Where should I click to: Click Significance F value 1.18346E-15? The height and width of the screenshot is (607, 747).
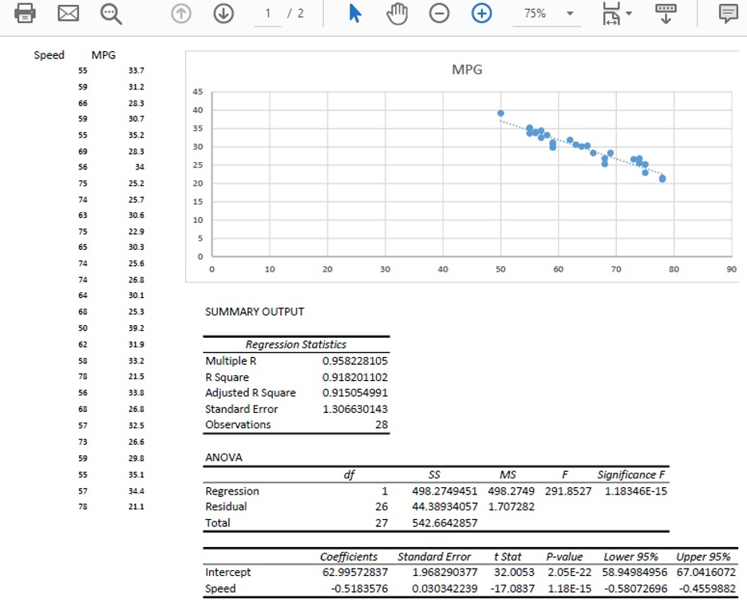636,491
